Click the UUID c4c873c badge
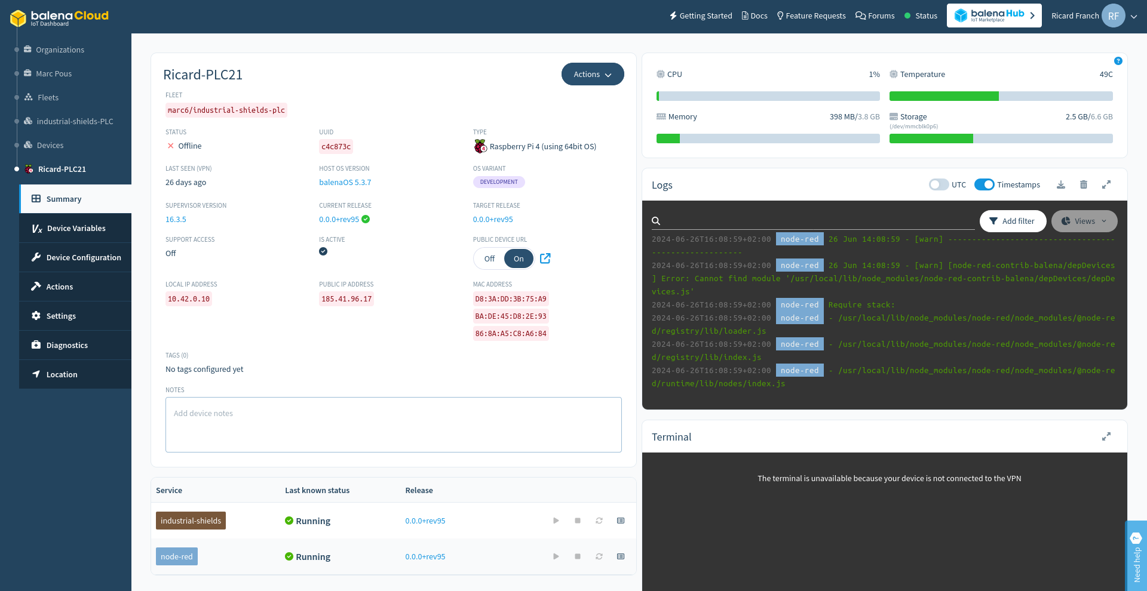The width and height of the screenshot is (1147, 591). pyautogui.click(x=336, y=146)
